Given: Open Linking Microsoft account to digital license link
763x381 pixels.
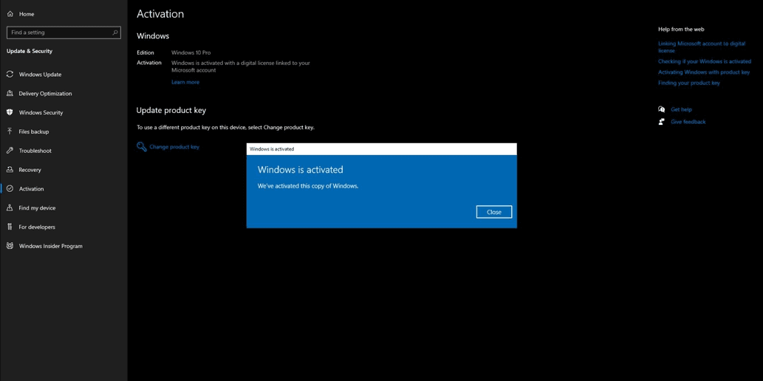Looking at the screenshot, I should [x=702, y=47].
